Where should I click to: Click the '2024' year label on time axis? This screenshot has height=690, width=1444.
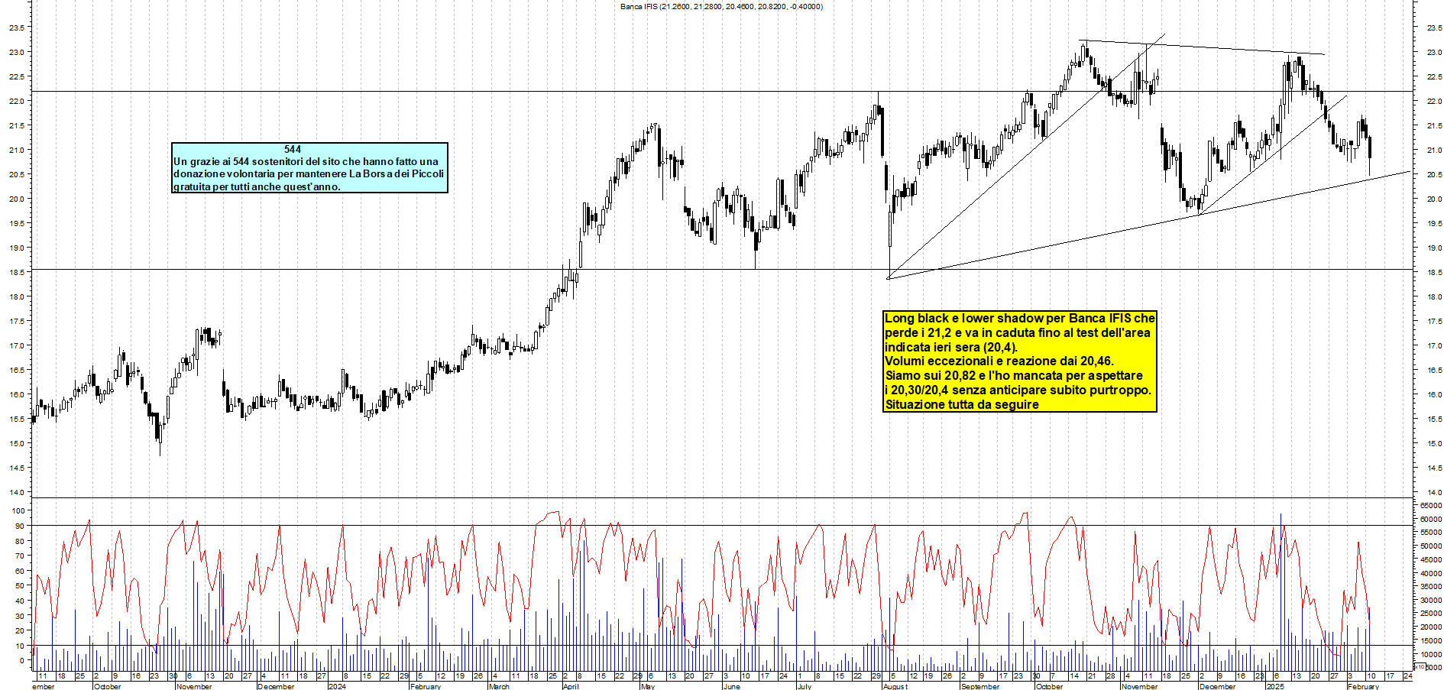(336, 686)
